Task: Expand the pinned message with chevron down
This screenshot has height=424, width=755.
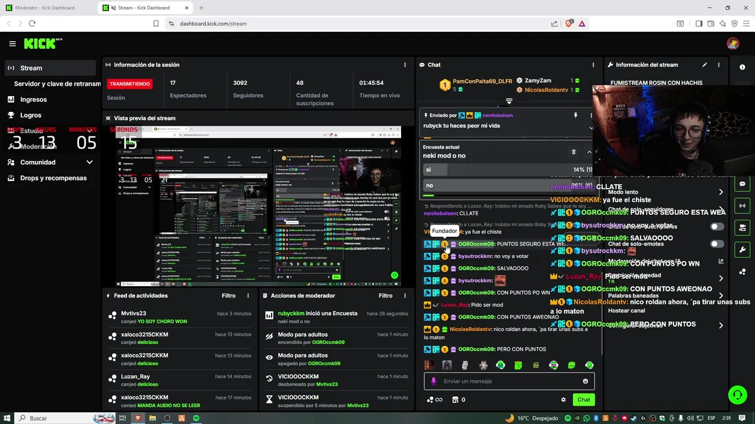Action: click(x=591, y=128)
